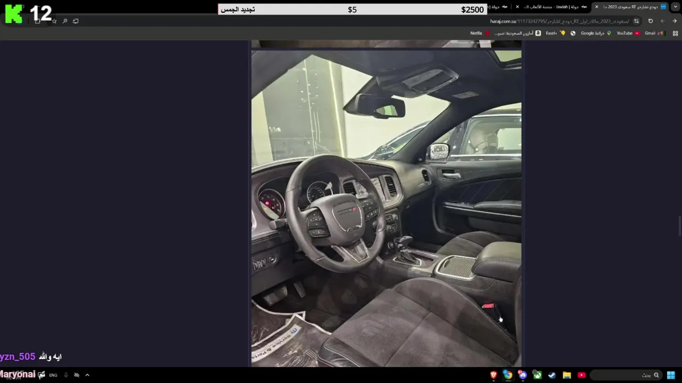682x383 pixels.
Task: Click the haraj.com.sa address bar URL
Action: pos(559,21)
